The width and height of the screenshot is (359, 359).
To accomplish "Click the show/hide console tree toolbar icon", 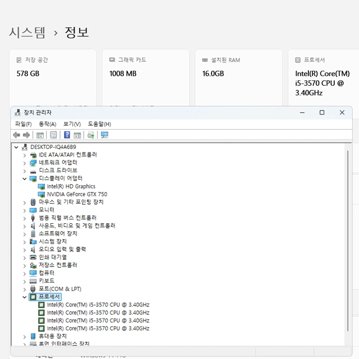I will [x=40, y=135].
